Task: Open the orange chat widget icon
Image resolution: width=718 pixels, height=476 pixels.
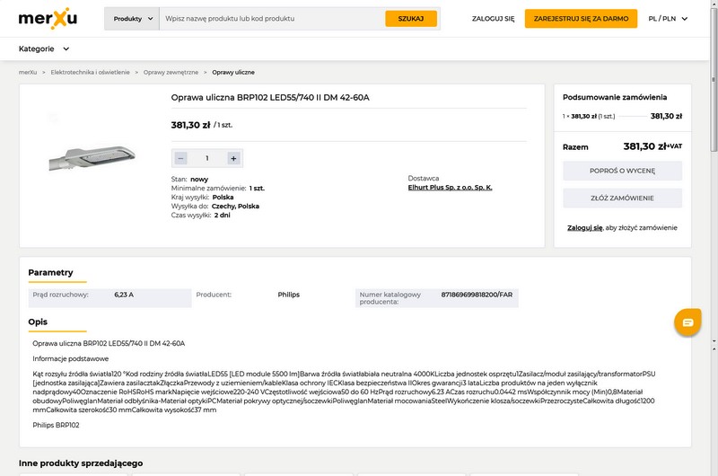Action: pyautogui.click(x=687, y=322)
